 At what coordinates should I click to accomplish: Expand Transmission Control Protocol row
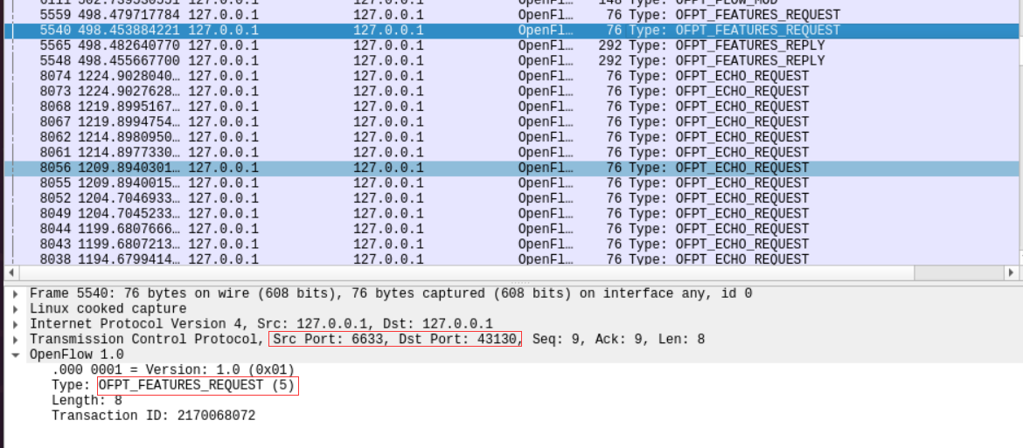15,340
